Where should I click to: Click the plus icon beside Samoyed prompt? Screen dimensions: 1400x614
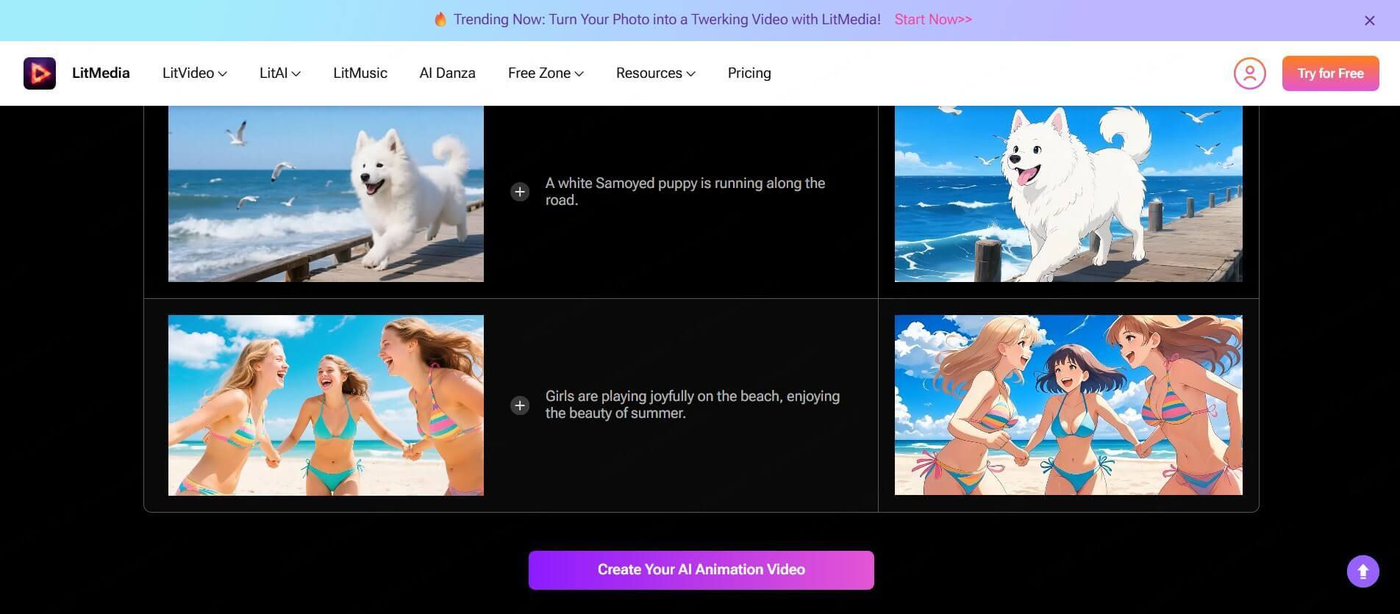click(520, 192)
